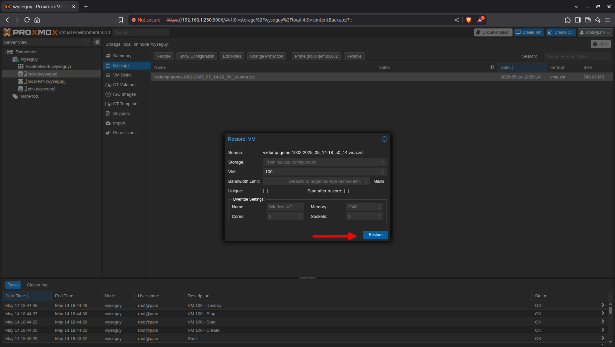Viewport: 615px width, 347px height.
Task: Click Memory field stepper arrows
Action: (379, 207)
